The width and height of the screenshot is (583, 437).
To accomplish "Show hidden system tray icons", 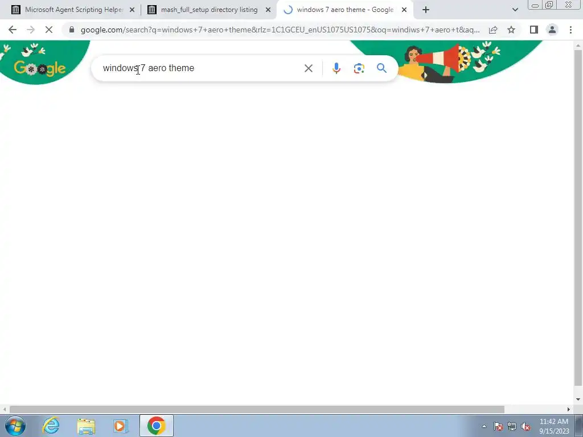I will click(484, 427).
